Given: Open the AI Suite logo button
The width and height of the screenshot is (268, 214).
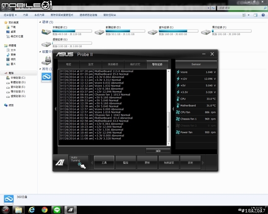Looking at the screenshot, I should point(60,163).
